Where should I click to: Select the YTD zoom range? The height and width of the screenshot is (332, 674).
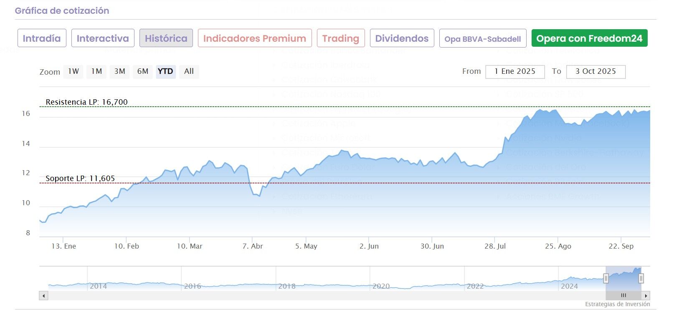point(165,71)
